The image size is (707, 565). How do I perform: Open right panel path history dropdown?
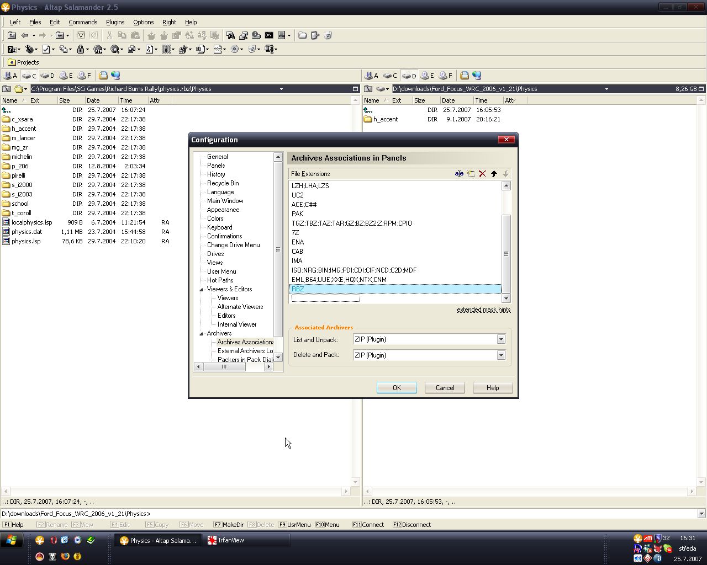(606, 89)
